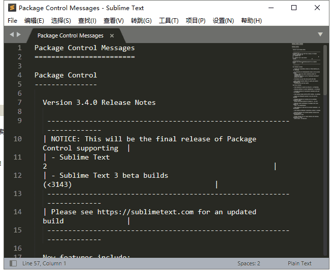Click line number 10 in the gutter
This screenshot has height=273, width=333.
[x=17, y=139]
